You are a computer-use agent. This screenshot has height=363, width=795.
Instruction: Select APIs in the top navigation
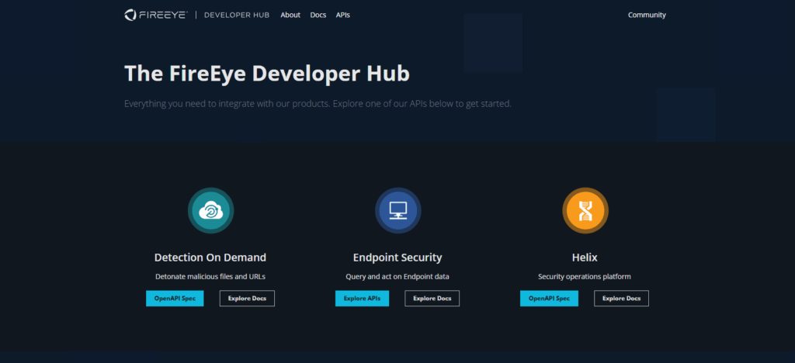[343, 15]
